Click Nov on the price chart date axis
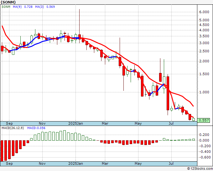The width and height of the screenshot is (213, 171). coord(42,123)
